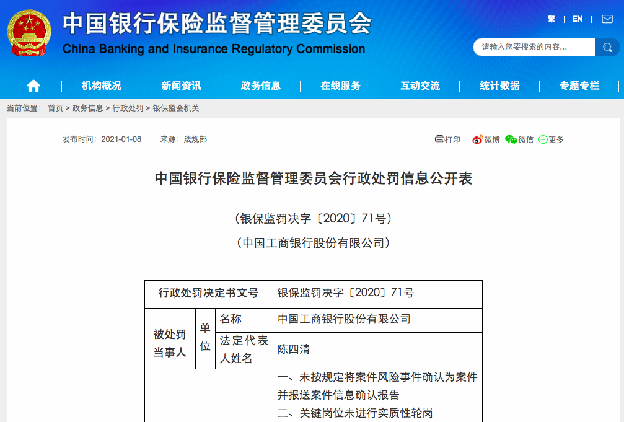
Task: Go to 银保监会机关 in breadcrumb
Action: pyautogui.click(x=175, y=108)
